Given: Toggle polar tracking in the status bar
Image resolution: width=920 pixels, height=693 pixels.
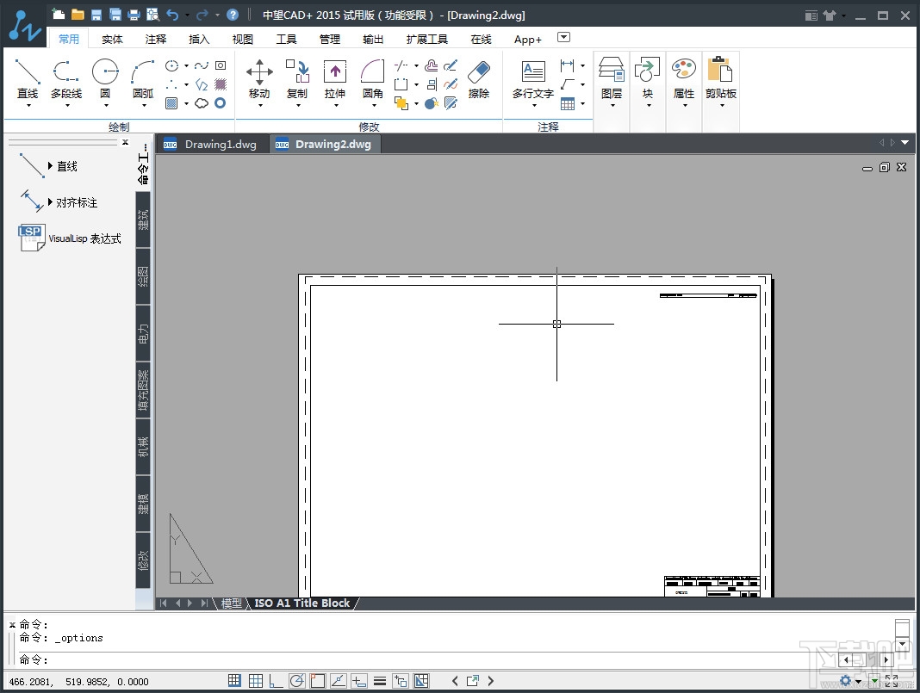Looking at the screenshot, I should 297,681.
